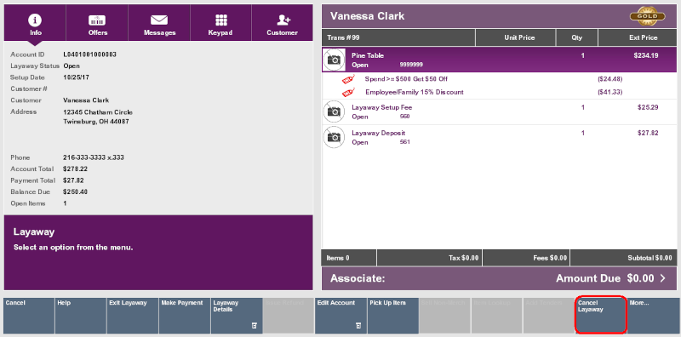Viewport: 681px width, 337px height.
Task: Open the Customer tab
Action: pyautogui.click(x=283, y=23)
